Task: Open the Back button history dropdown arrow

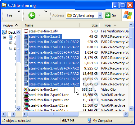Action: click(39, 15)
